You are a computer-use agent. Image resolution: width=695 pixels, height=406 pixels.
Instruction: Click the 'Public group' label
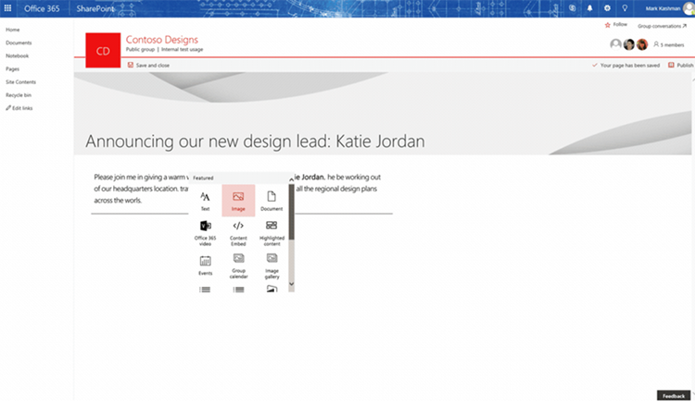click(140, 50)
